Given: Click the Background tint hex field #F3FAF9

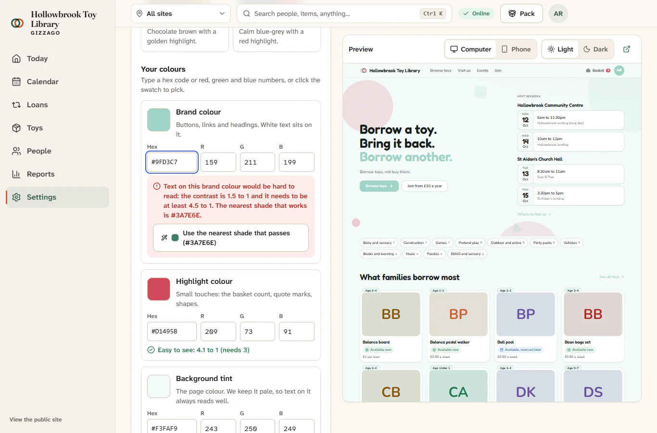Looking at the screenshot, I should (172, 426).
